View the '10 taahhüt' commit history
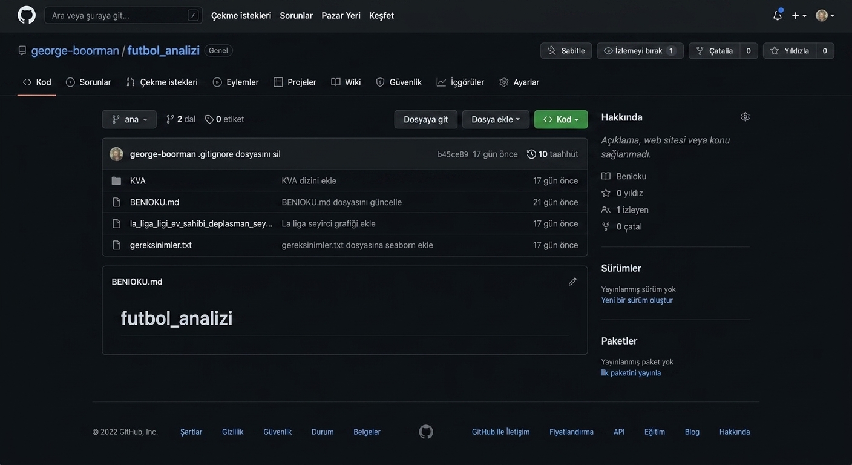The width and height of the screenshot is (852, 465). coord(552,154)
